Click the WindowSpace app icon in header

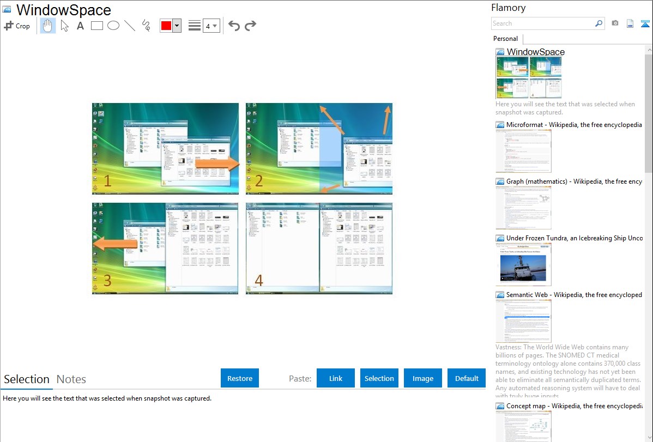(7, 10)
